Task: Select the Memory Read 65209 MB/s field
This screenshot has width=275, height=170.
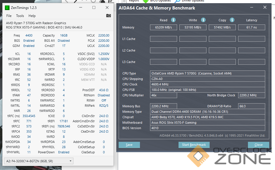Action: [163, 27]
